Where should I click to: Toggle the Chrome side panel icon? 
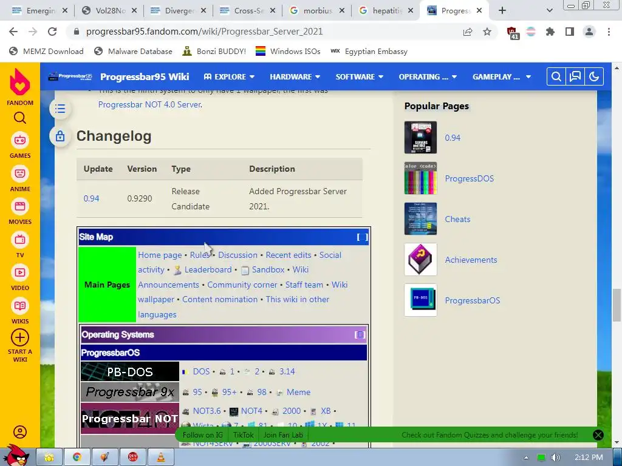coord(570,32)
